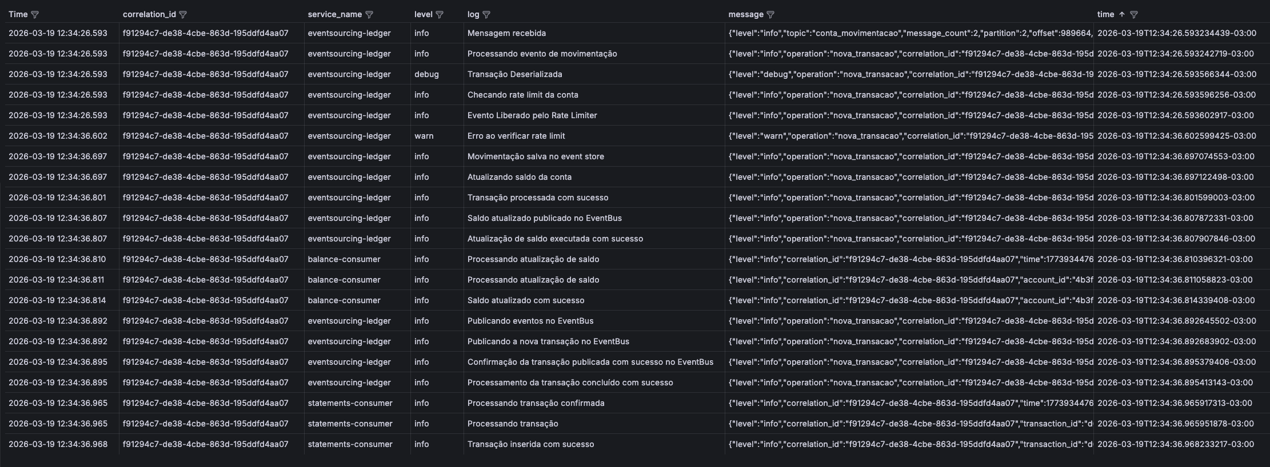Screen dimensions: 1270x467
Task: Expand the debug row 'Transação Deserializada'
Action: [513, 74]
